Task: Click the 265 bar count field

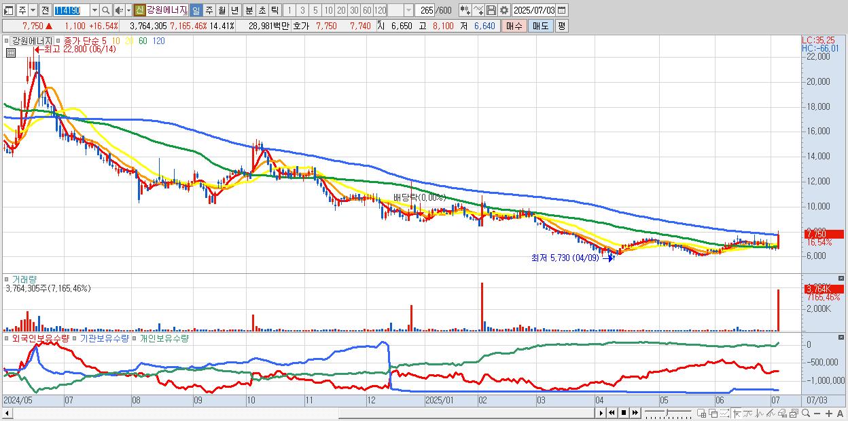Action: (x=425, y=11)
